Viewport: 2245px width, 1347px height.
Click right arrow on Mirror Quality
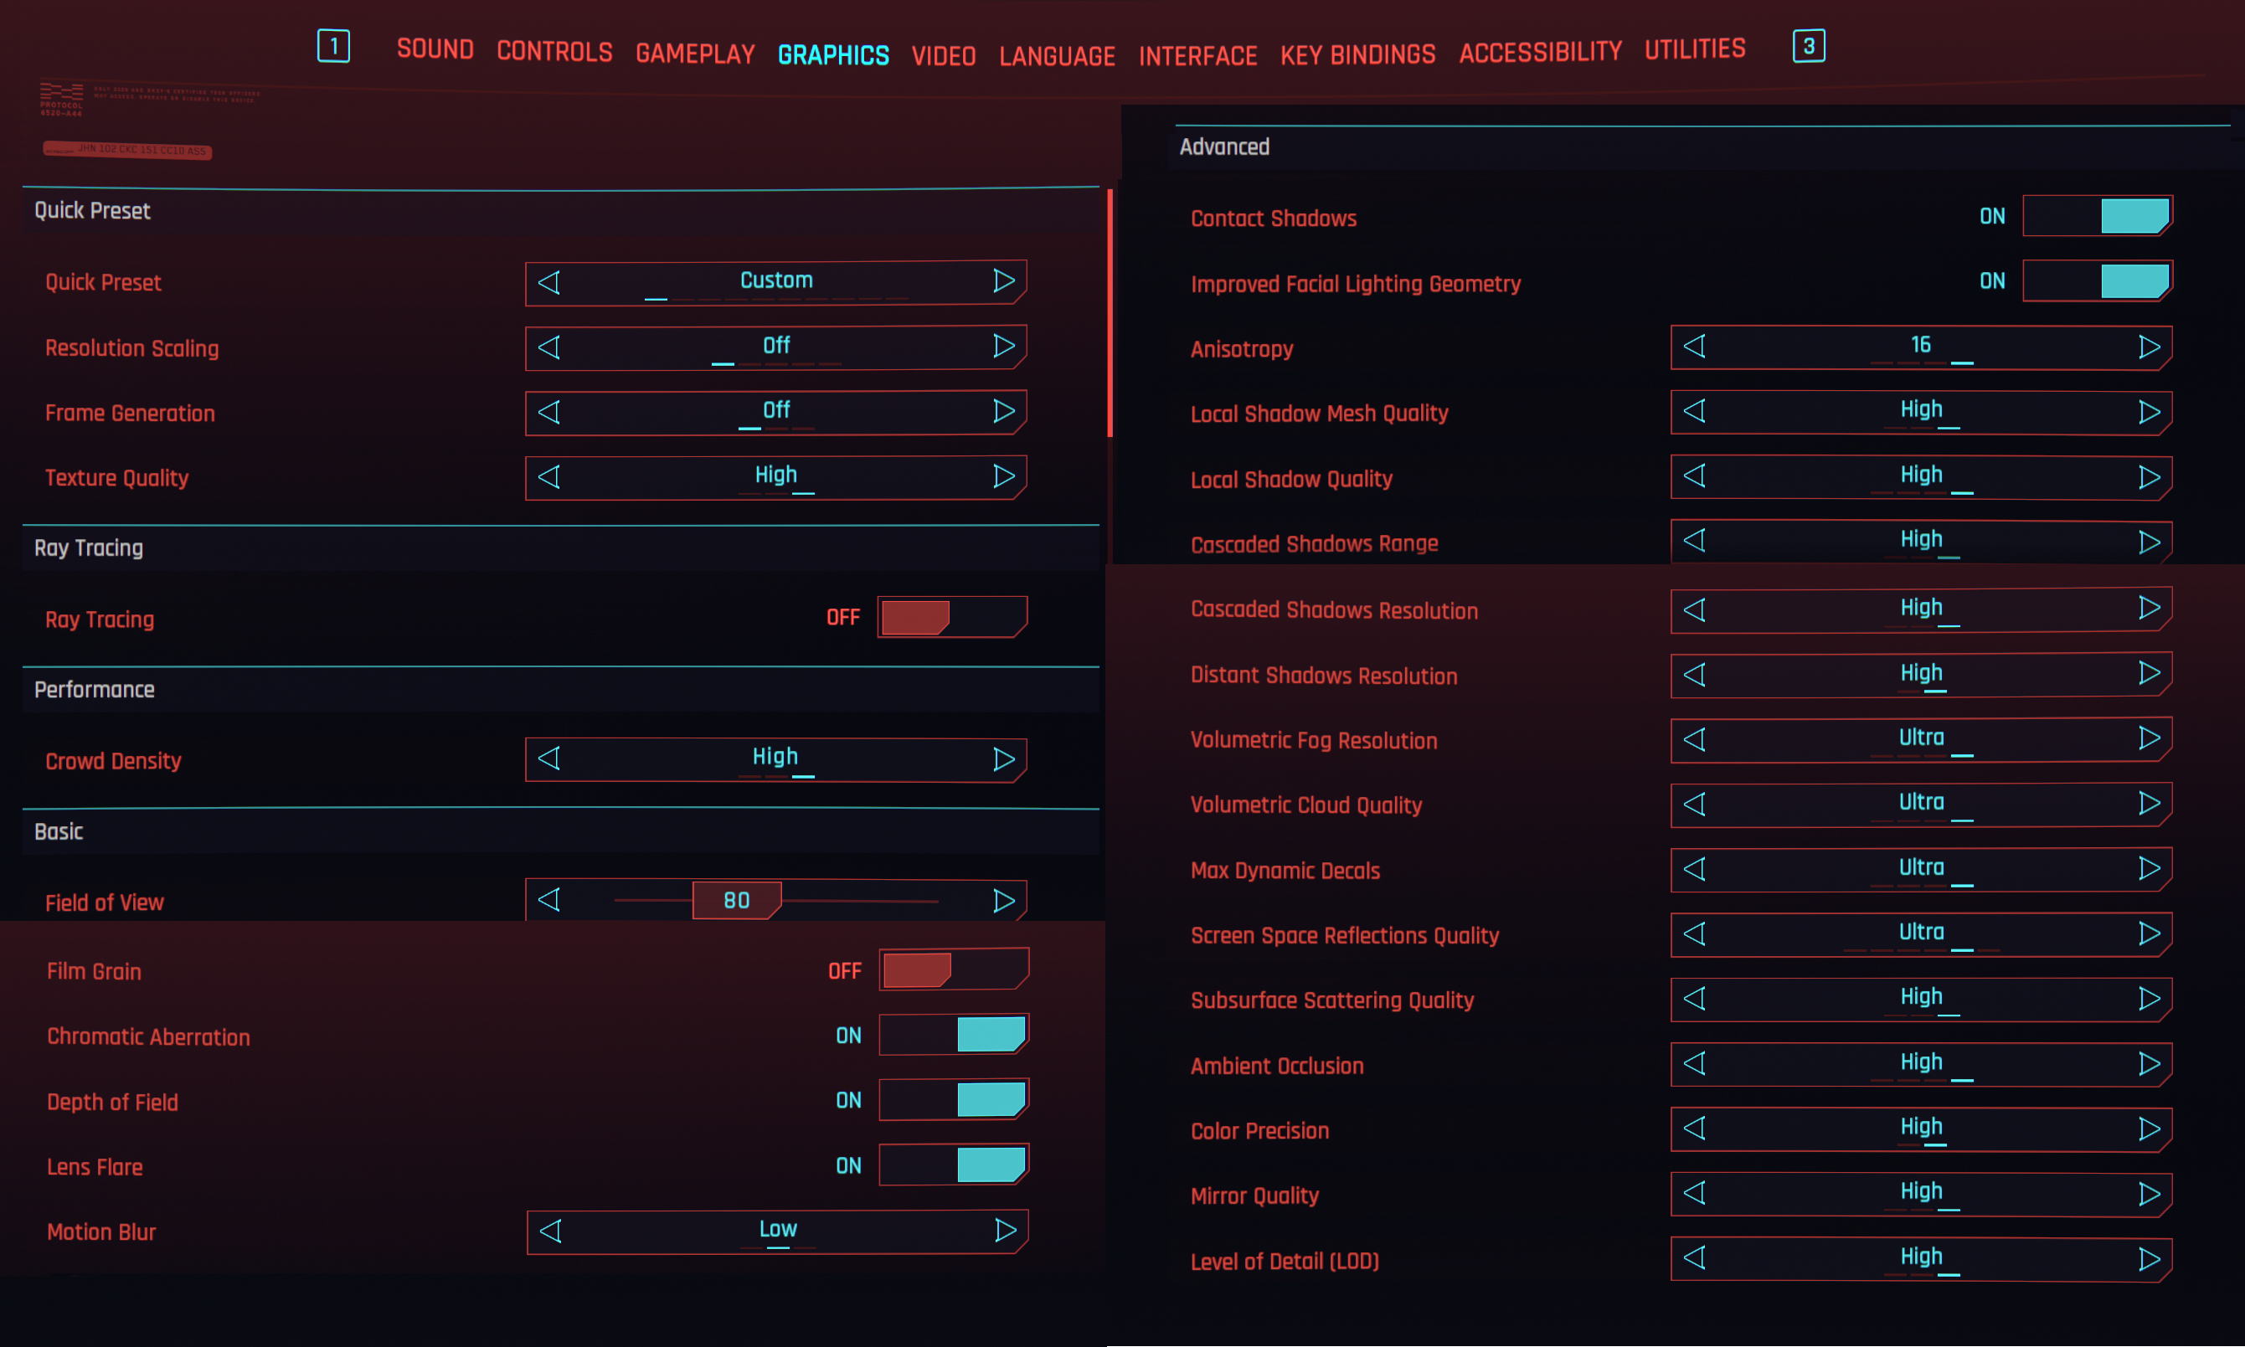tap(2148, 1194)
